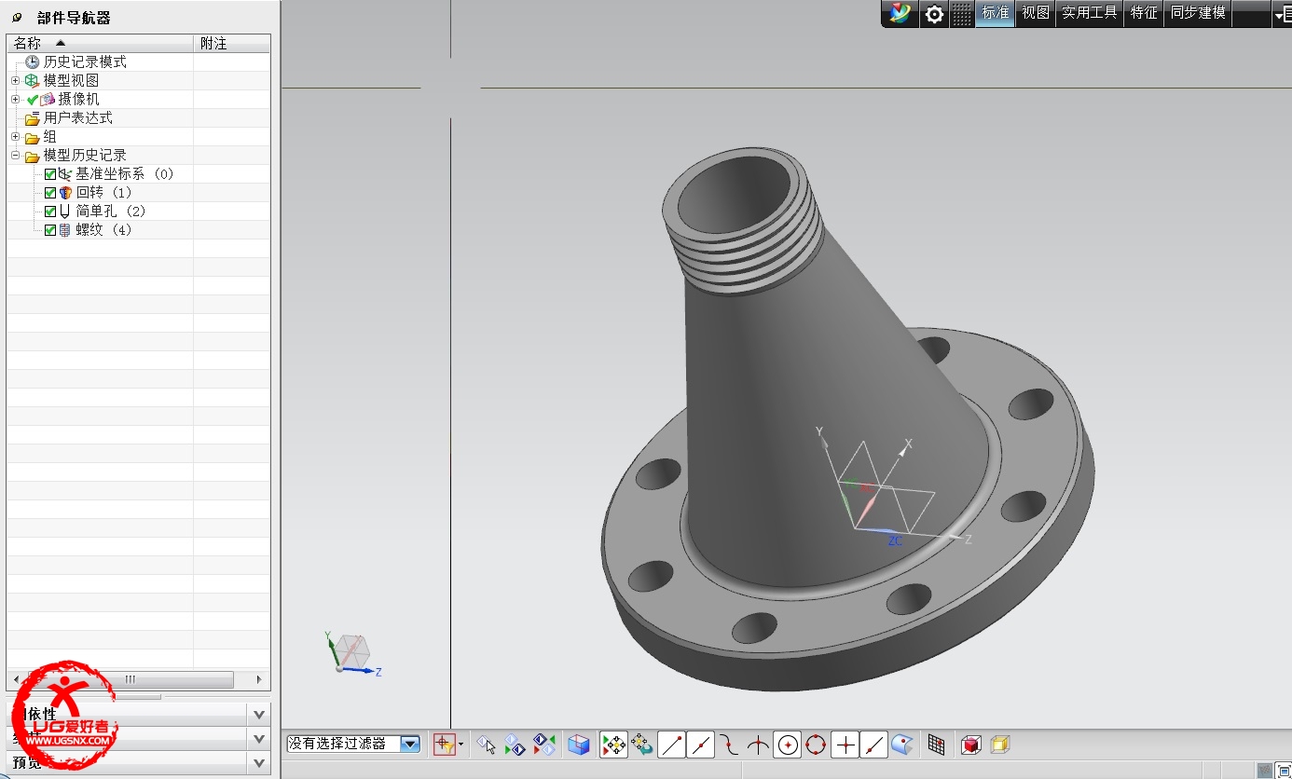1292x779 pixels.
Task: Open the 没有选择过滤器 filter dropdown
Action: (409, 744)
